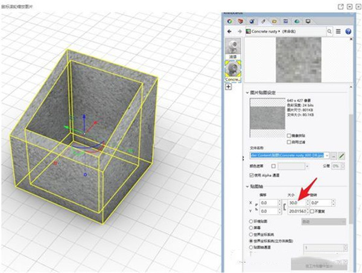Open the dropdown beside environment map option
The width and height of the screenshot is (362, 273).
coord(323,222)
